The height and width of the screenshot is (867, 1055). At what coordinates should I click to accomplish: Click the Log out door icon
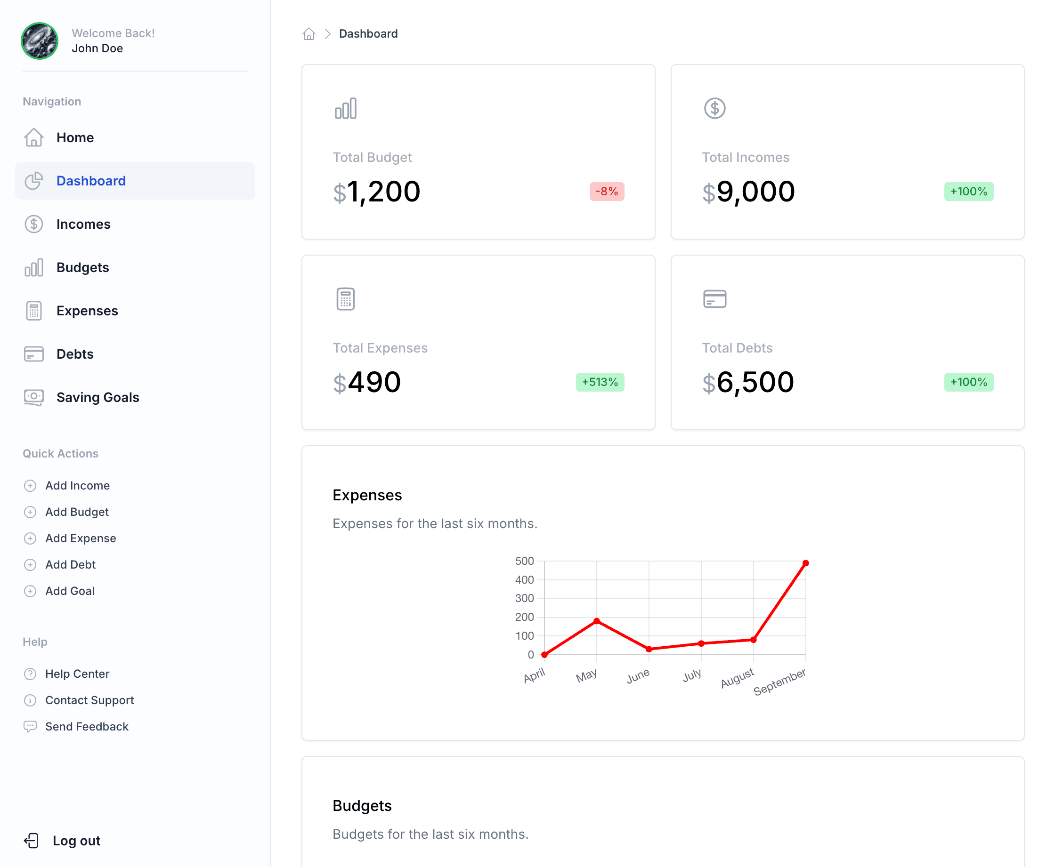pos(31,841)
